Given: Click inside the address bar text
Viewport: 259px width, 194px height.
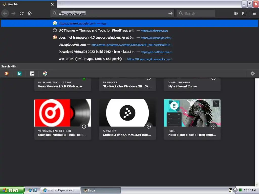Looking at the screenshot, I should pyautogui.click(x=112, y=13).
